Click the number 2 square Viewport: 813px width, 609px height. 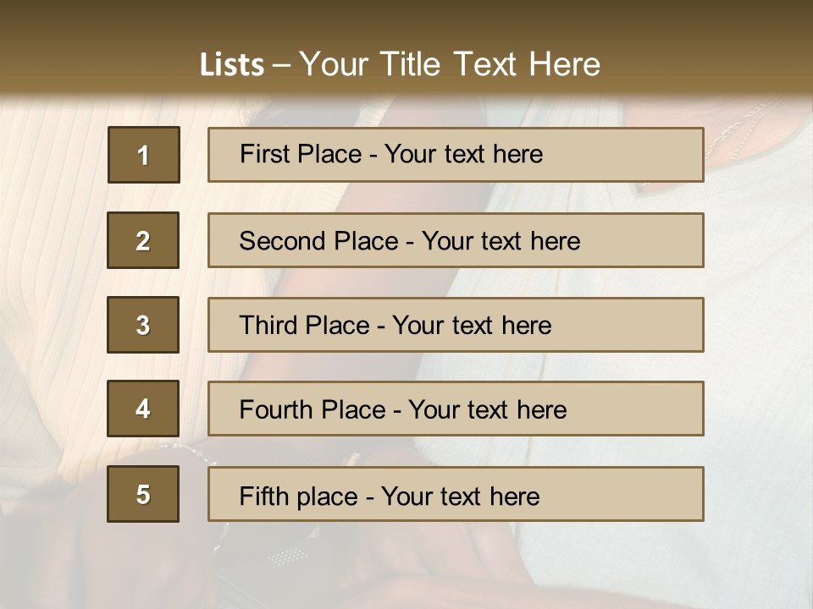click(143, 240)
